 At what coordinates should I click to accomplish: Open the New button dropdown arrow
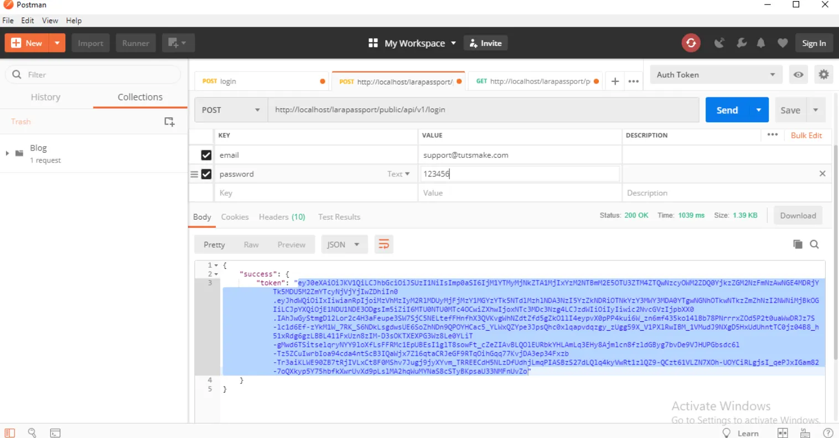point(57,43)
